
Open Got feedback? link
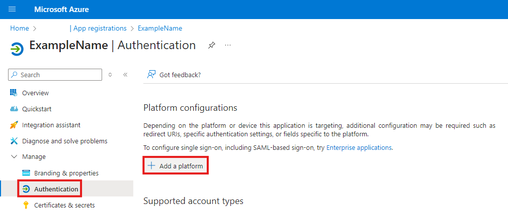(180, 75)
